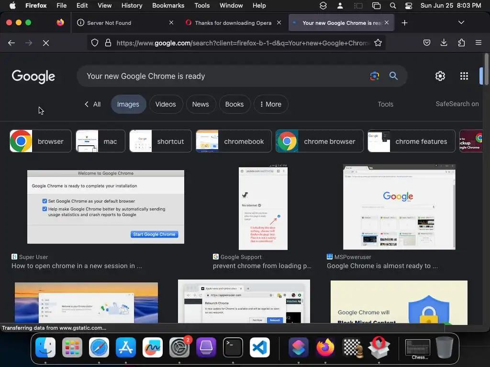The image size is (490, 367).
Task: Switch to Videos results
Action: (x=166, y=104)
